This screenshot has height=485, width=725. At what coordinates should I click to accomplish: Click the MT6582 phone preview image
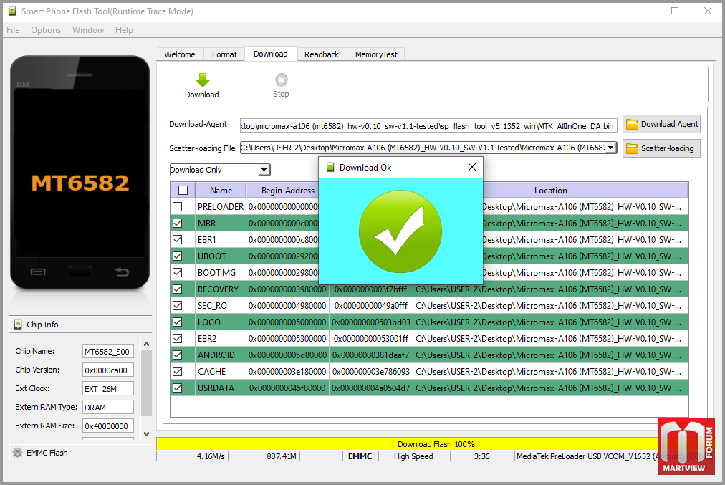[80, 173]
